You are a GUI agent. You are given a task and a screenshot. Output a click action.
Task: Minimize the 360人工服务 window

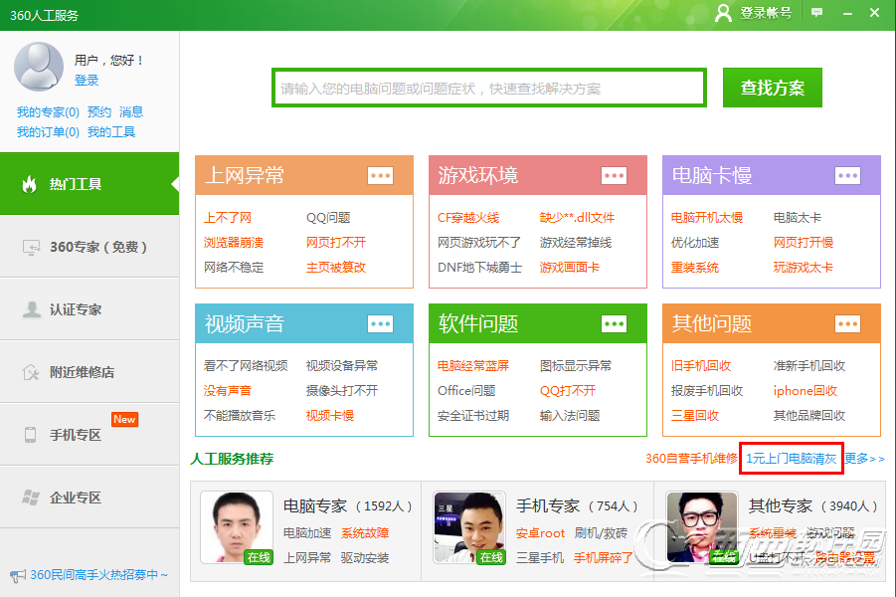847,13
